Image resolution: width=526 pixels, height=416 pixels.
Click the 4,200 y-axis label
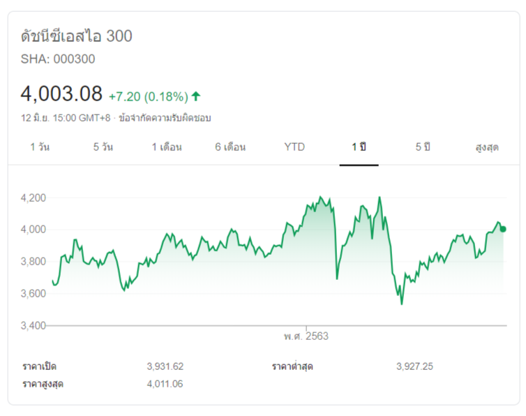33,198
